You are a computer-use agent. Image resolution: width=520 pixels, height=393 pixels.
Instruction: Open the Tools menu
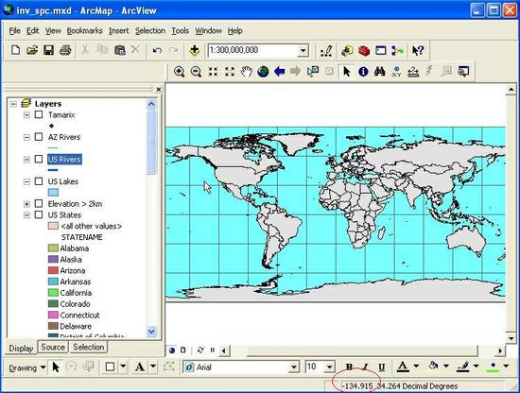coord(180,31)
